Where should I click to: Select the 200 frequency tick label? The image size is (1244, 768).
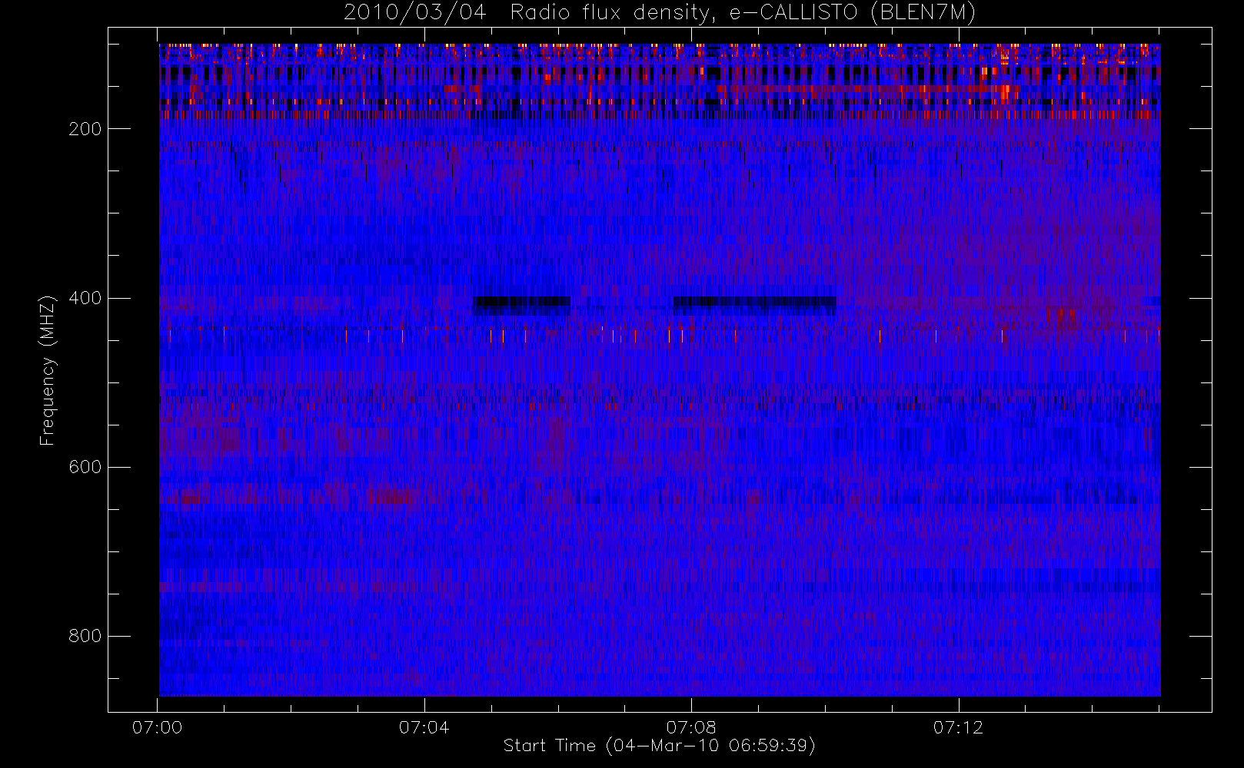pos(85,129)
